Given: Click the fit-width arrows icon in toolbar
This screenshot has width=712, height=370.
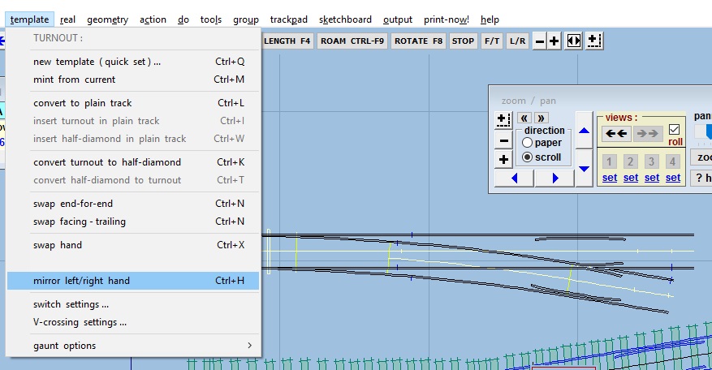Looking at the screenshot, I should (574, 41).
